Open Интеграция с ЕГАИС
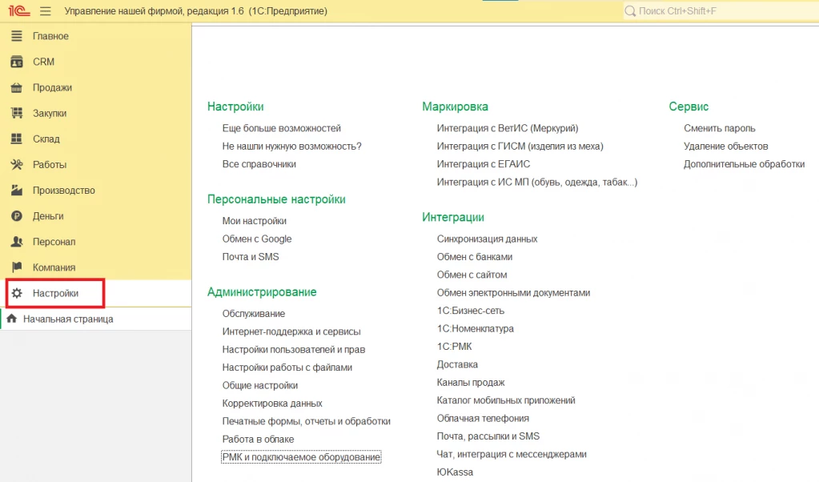Image resolution: width=819 pixels, height=482 pixels. point(484,164)
